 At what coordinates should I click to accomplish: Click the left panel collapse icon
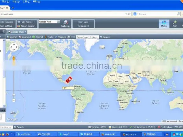point(4,32)
